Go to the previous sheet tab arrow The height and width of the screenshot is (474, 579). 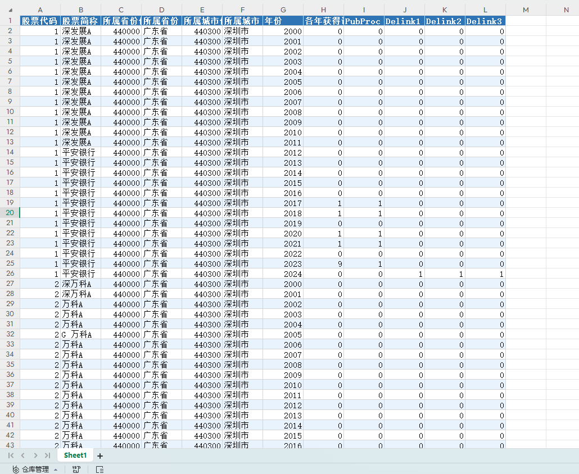click(x=23, y=455)
